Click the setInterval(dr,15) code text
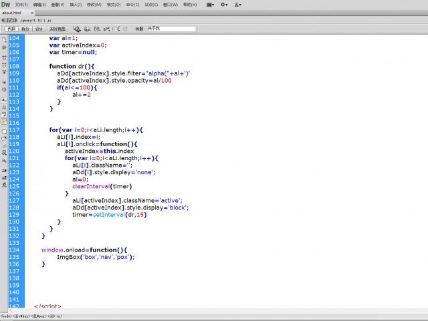Screen dimensions: 428x321 [x=120, y=215]
